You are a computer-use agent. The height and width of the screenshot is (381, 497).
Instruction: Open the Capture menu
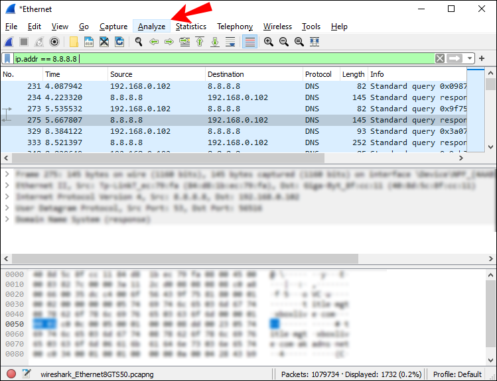(113, 27)
